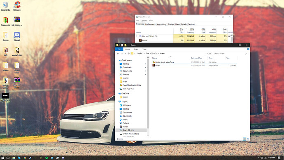The width and height of the screenshot is (284, 160).
Task: Launch Chrome from the taskbar
Action: [x=25, y=158]
